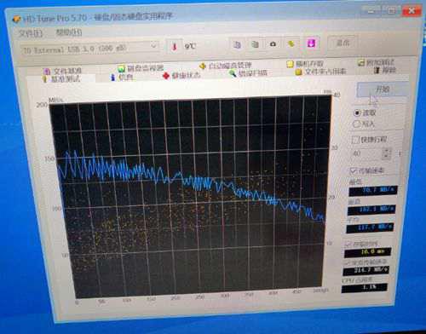Screen dimensions: 426x334
Task: Maximize the HD Tune Pro window
Action: pyautogui.click(x=391, y=11)
